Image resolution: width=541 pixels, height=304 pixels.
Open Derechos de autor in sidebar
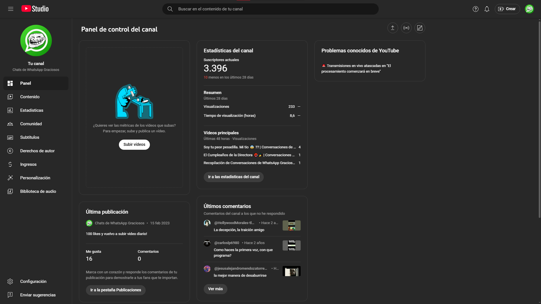(36, 151)
